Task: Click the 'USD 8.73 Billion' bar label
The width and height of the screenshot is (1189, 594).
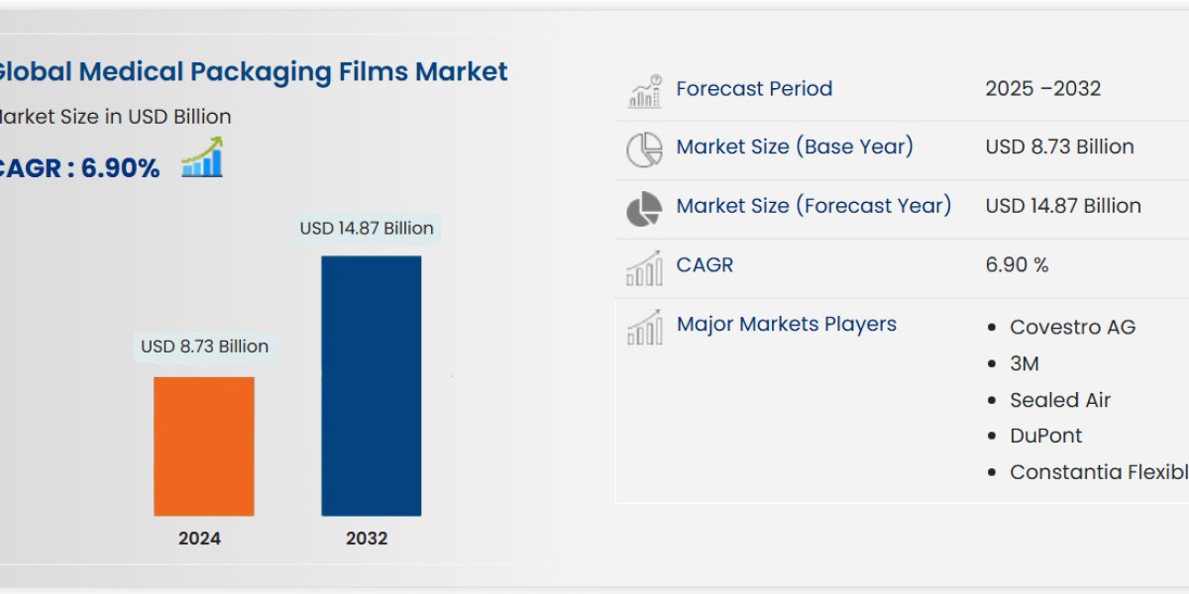Action: [204, 346]
